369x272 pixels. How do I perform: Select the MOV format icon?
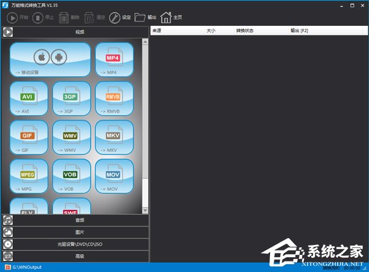coord(114,177)
